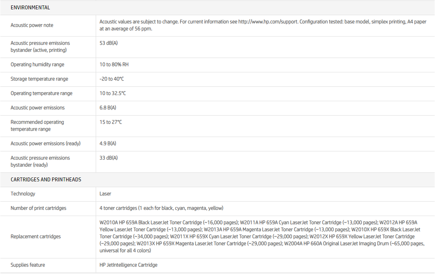Select the Operating humidity range label
The height and width of the screenshot is (274, 435).
37,65
